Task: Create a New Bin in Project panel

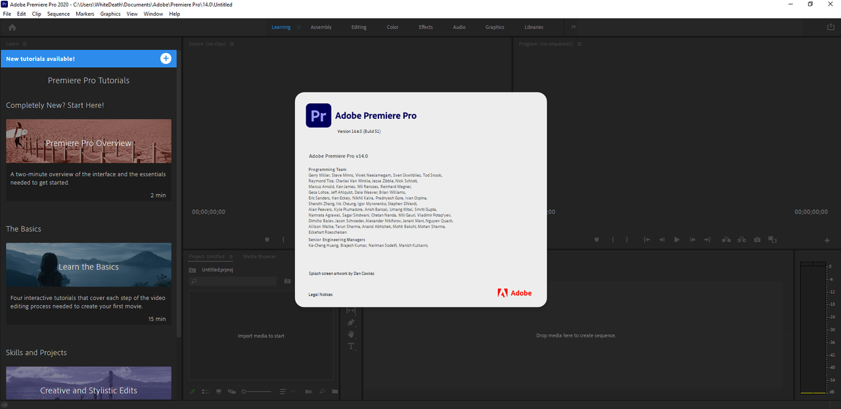Action: point(334,391)
